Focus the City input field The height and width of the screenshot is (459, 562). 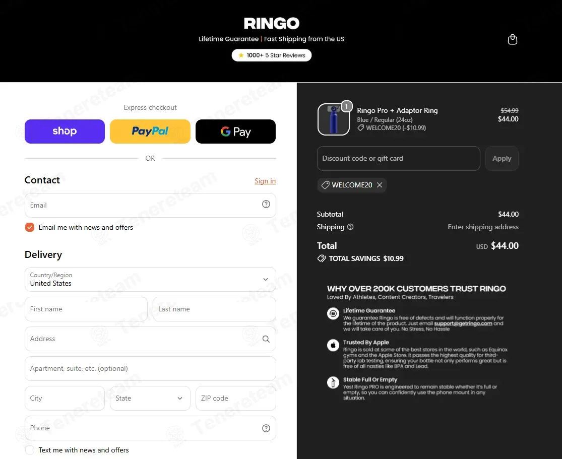pyautogui.click(x=65, y=398)
